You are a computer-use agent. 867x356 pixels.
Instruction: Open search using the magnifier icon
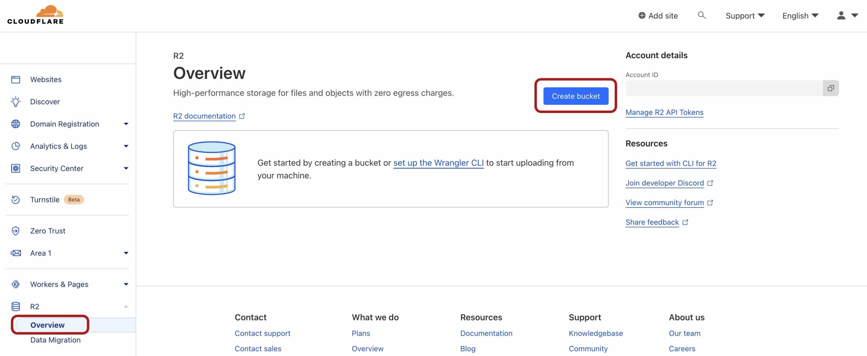[702, 16]
